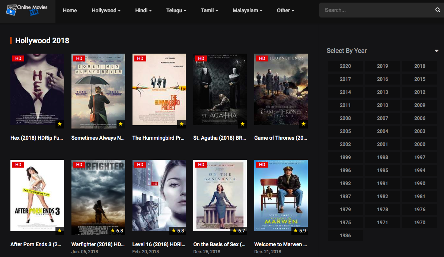Click star icon on The Hummingbird Project poster
This screenshot has height=257, width=444.
[181, 124]
